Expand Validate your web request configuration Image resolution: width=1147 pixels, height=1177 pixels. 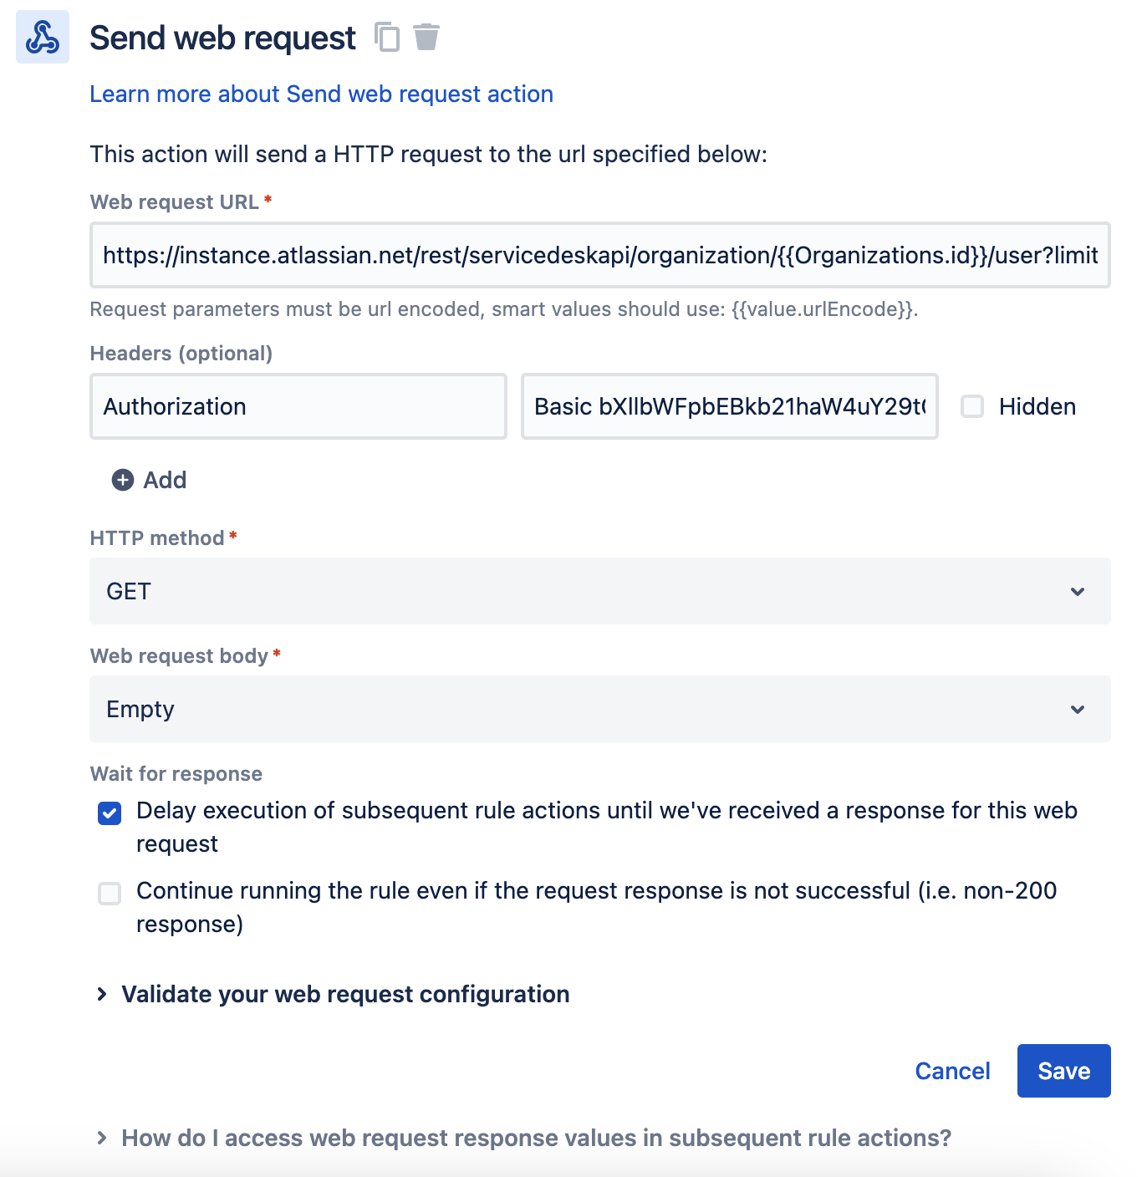click(x=345, y=993)
